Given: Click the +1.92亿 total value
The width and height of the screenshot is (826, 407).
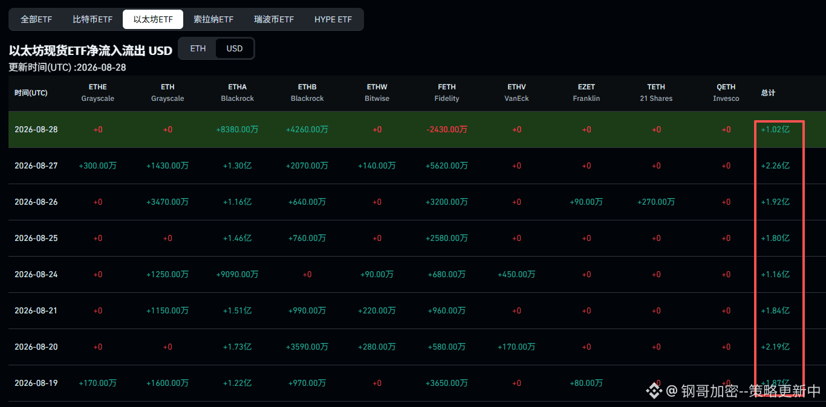Looking at the screenshot, I should pyautogui.click(x=775, y=202).
